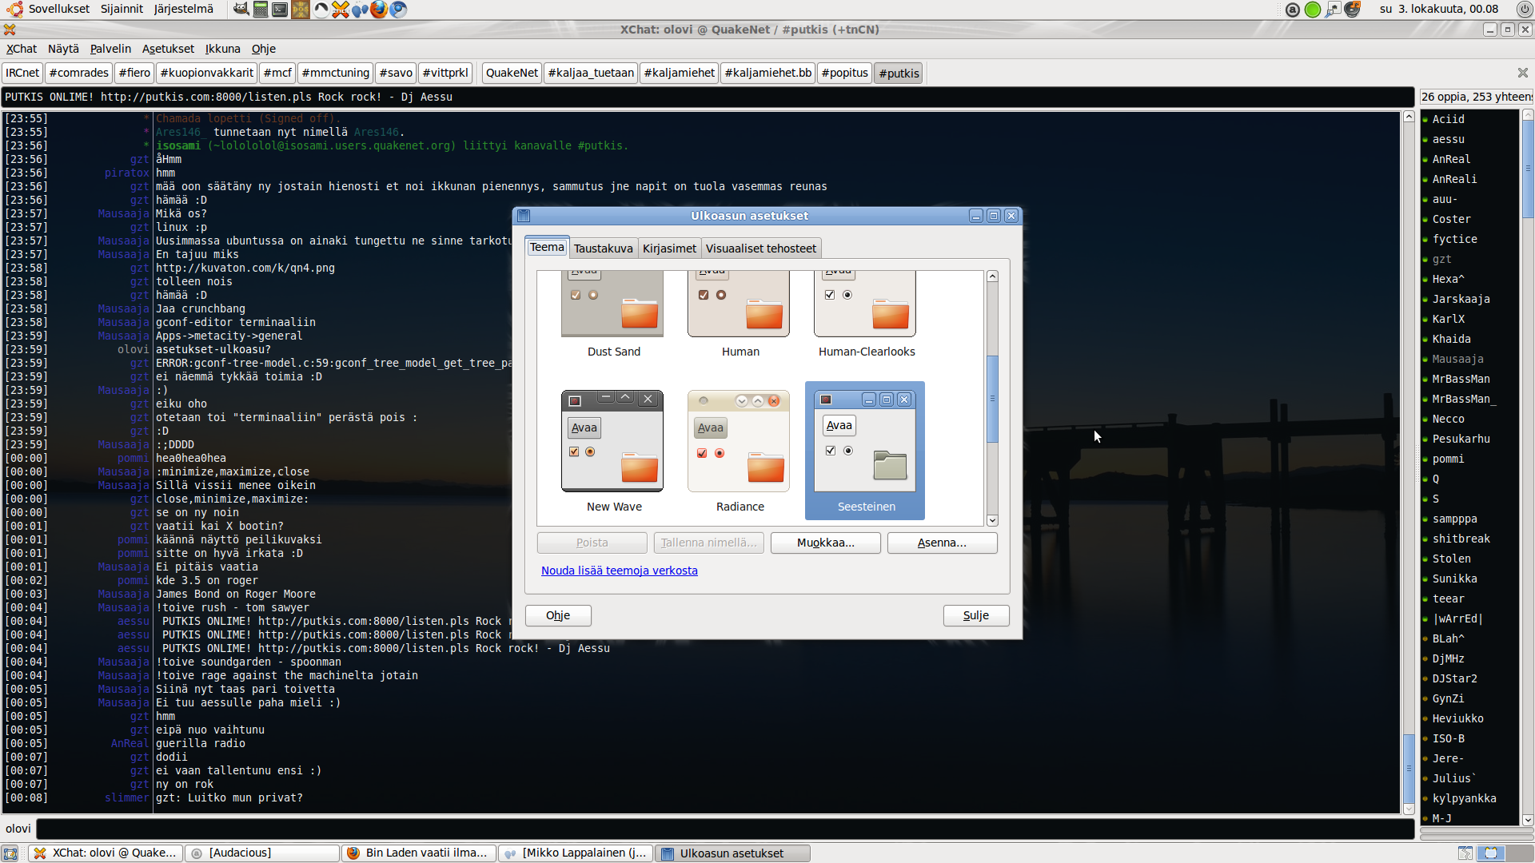Screen dimensions: 1535x863
Task: Click the XChat launcher icon in panel
Action: (341, 9)
